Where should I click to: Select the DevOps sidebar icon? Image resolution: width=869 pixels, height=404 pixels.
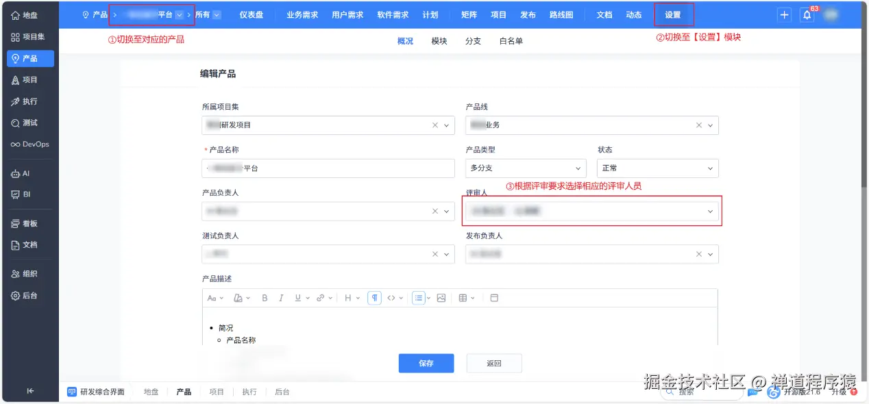tap(30, 144)
